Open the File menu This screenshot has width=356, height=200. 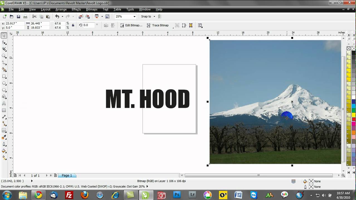(11, 9)
